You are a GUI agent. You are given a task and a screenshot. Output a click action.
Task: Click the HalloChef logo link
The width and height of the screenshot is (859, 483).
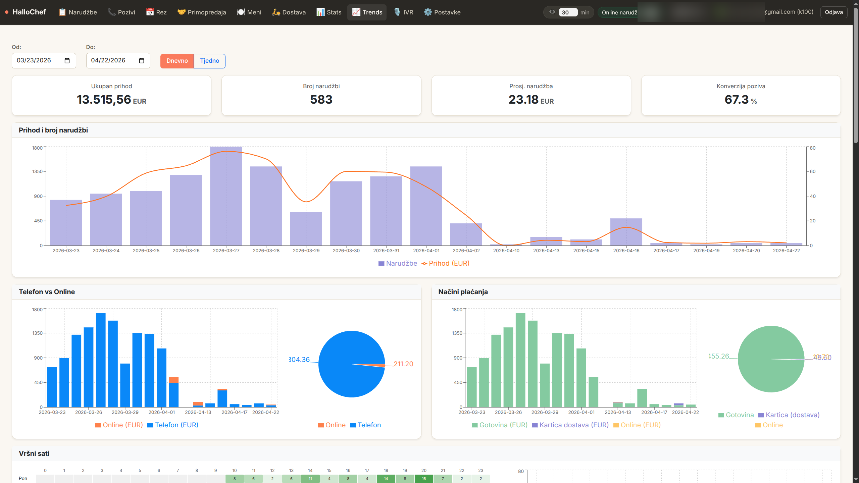pos(29,12)
